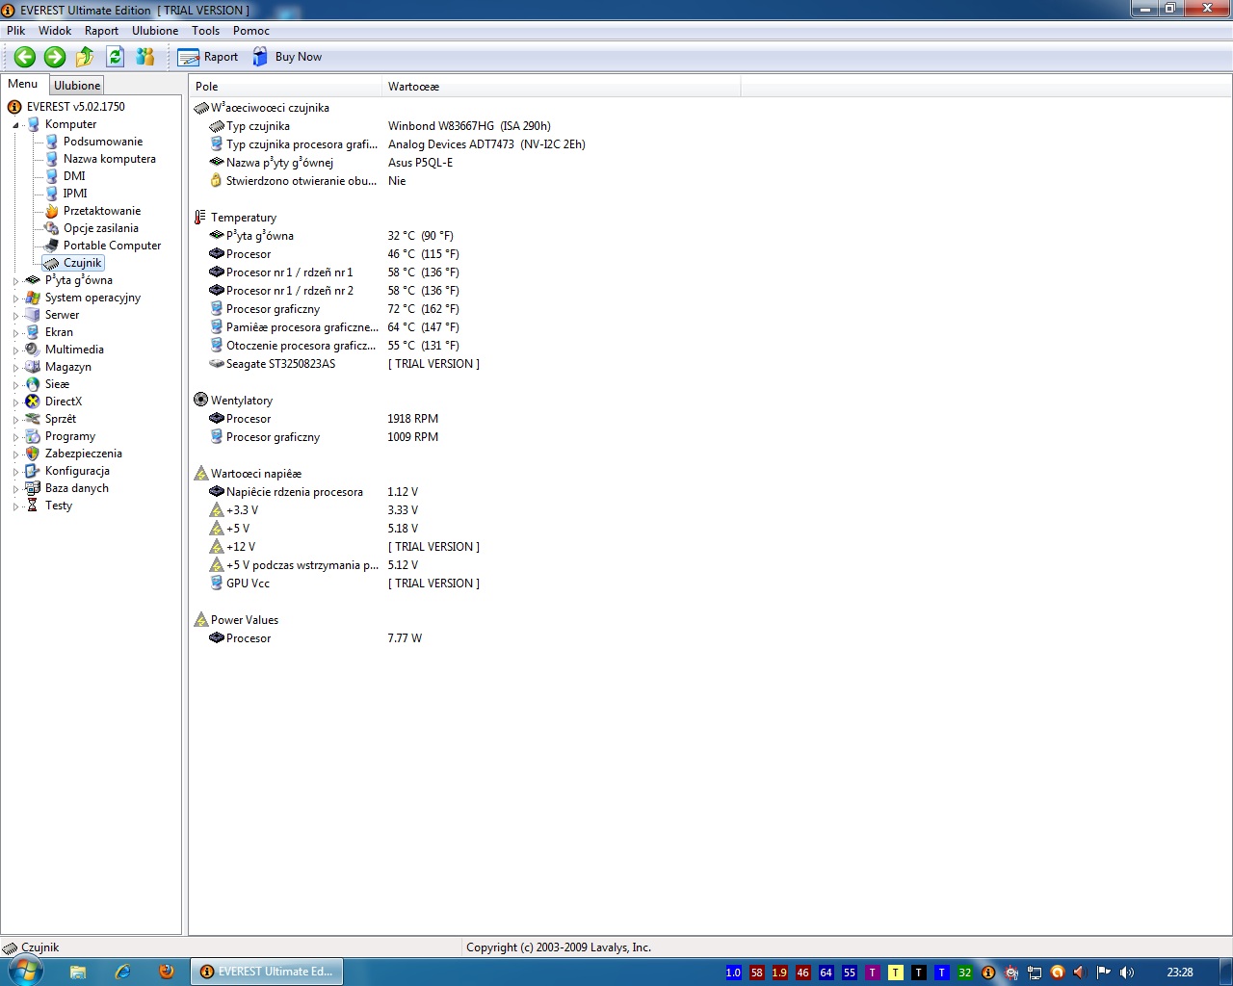Open the Plik menu
The width and height of the screenshot is (1233, 986).
click(x=16, y=31)
